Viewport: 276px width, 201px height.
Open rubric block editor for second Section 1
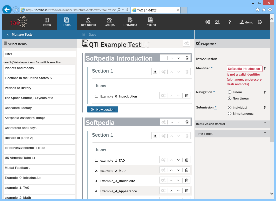pos(155,136)
